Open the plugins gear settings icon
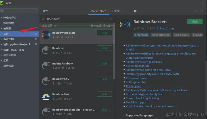Screen dimensions: 207x119 [135, 11]
